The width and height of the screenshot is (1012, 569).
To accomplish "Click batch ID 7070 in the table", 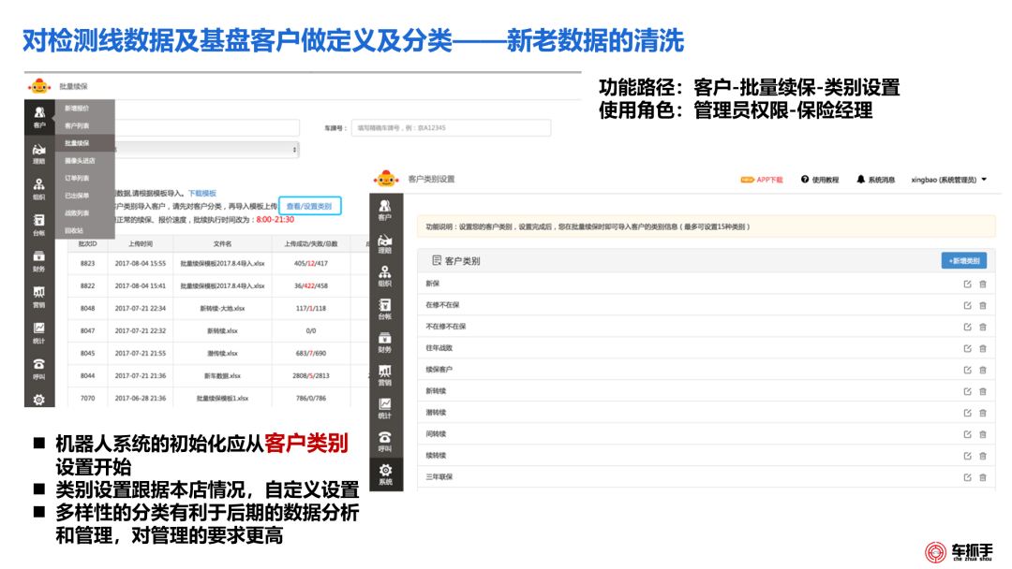I will coord(88,399).
